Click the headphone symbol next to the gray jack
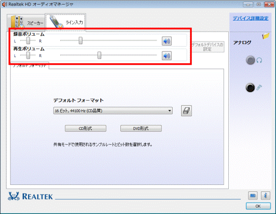Viewport: 276px width, 214px height. click(259, 60)
